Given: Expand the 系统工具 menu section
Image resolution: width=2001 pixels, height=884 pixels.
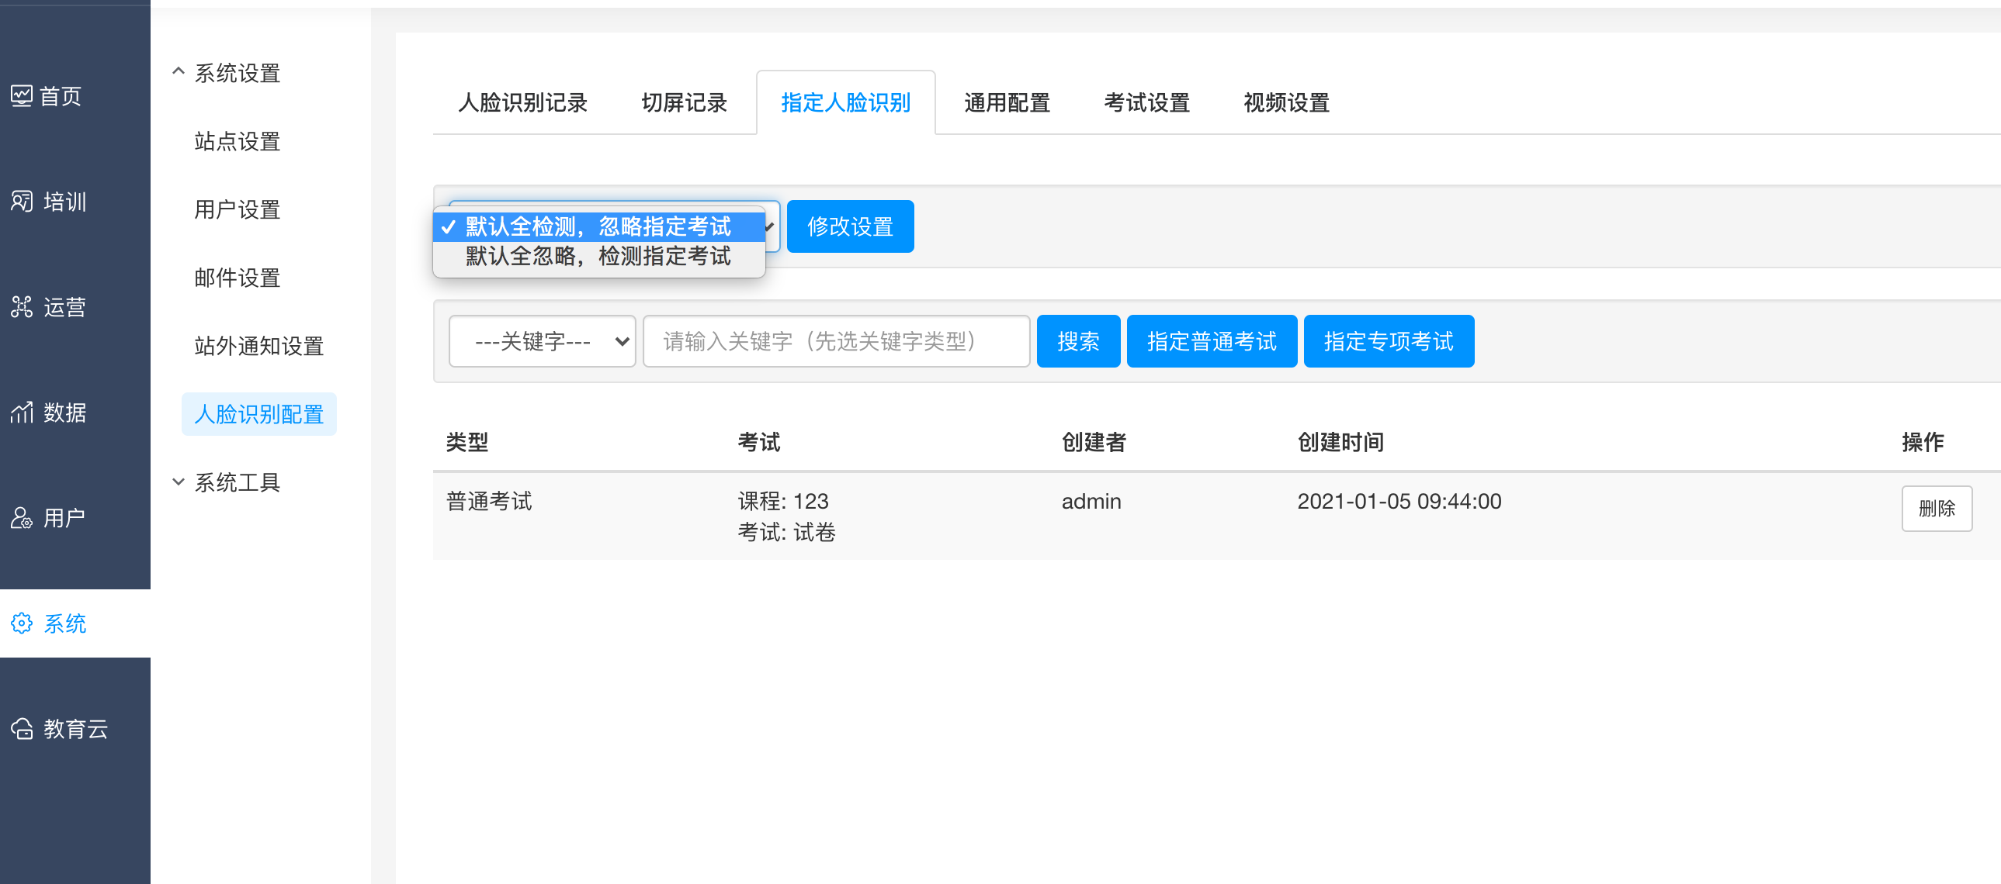Looking at the screenshot, I should (x=178, y=482).
